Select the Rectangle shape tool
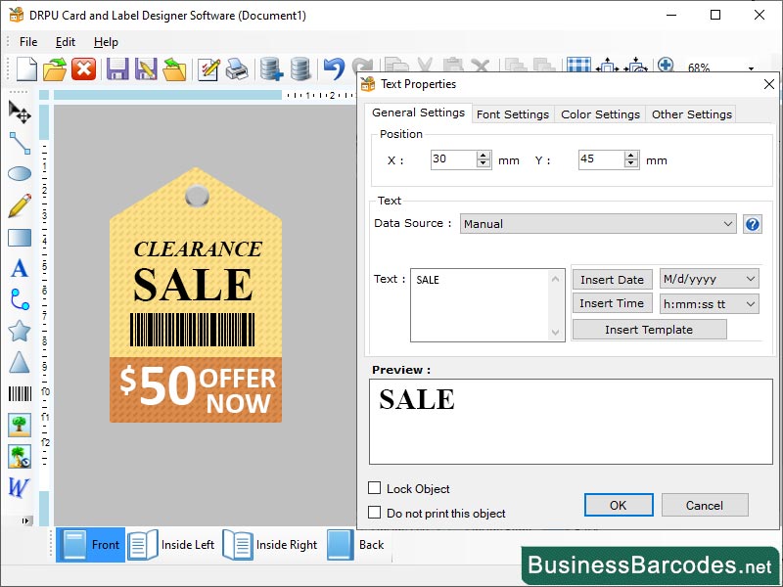The height and width of the screenshot is (587, 783). pyautogui.click(x=20, y=238)
